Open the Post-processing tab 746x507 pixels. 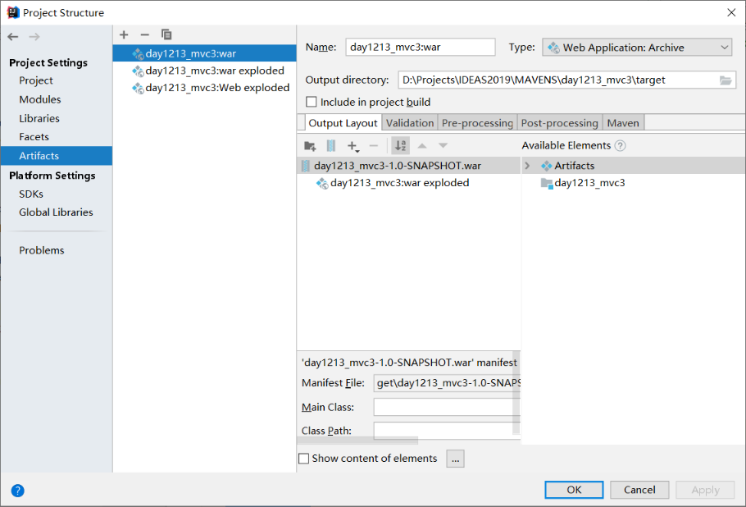pyautogui.click(x=559, y=123)
